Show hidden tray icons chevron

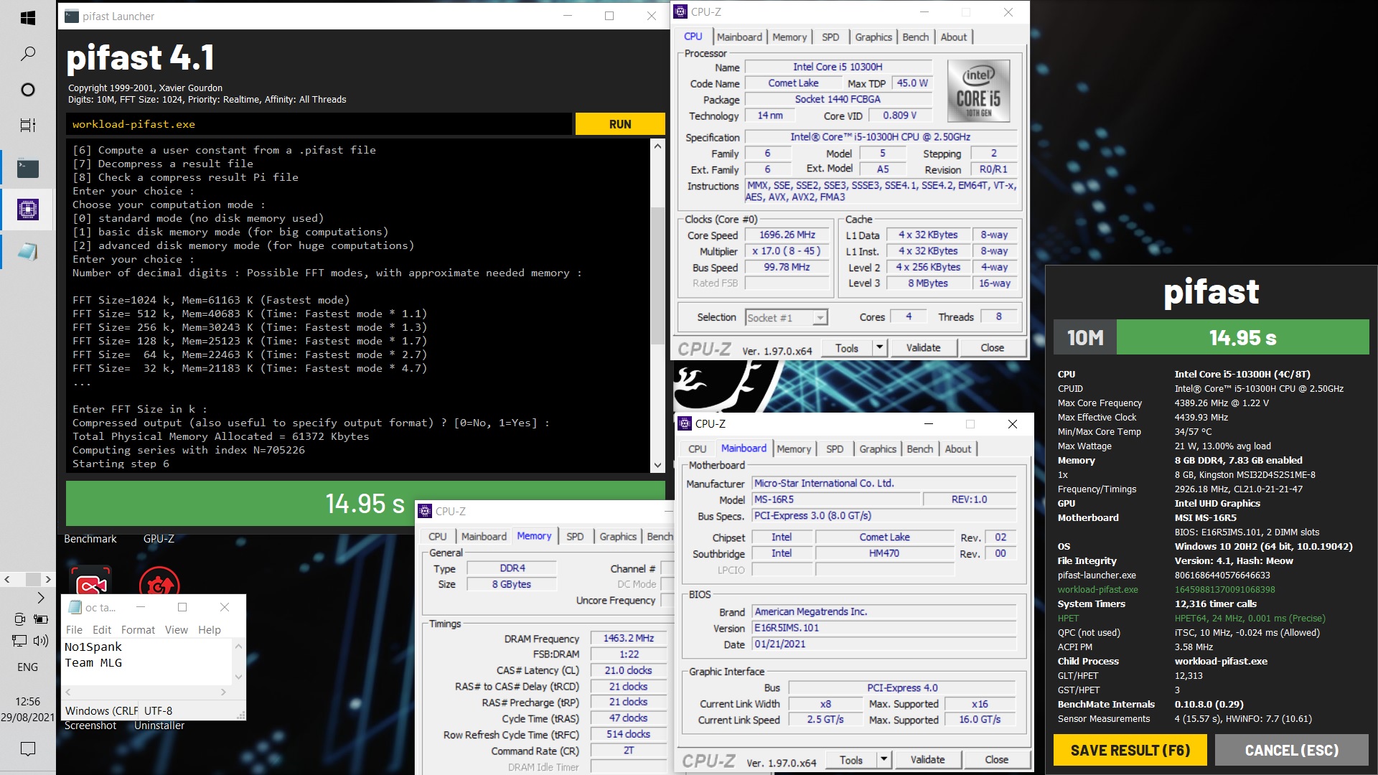tap(41, 597)
